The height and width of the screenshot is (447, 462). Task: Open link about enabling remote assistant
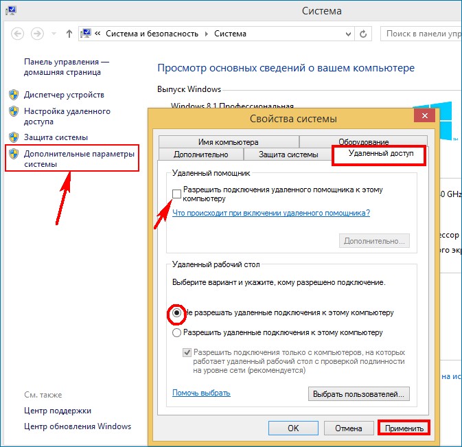click(x=270, y=213)
